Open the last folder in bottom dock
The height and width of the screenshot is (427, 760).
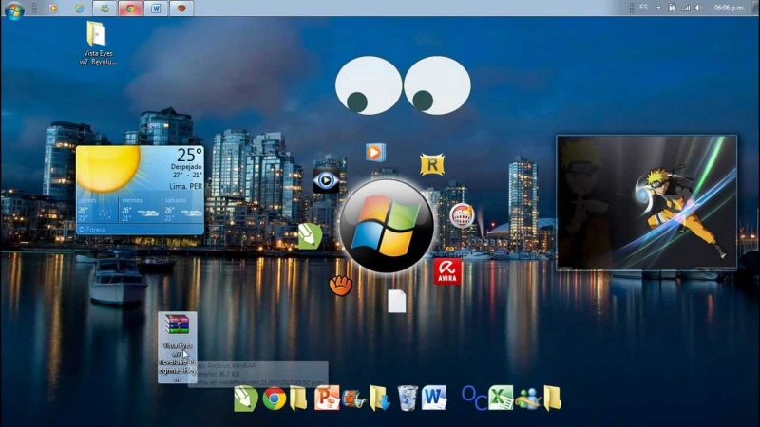click(552, 399)
